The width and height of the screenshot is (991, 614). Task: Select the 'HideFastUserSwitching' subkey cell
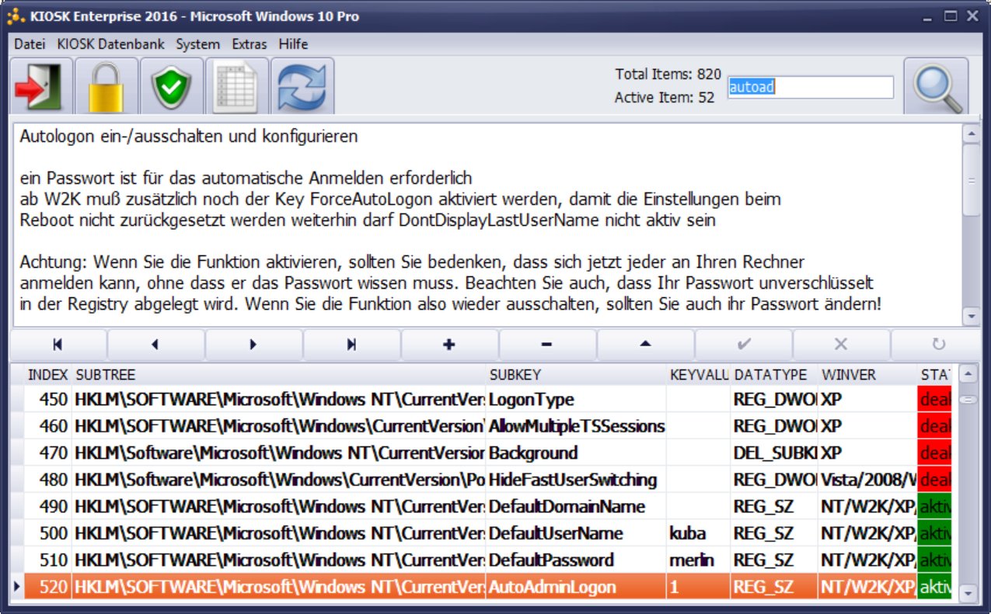point(577,480)
